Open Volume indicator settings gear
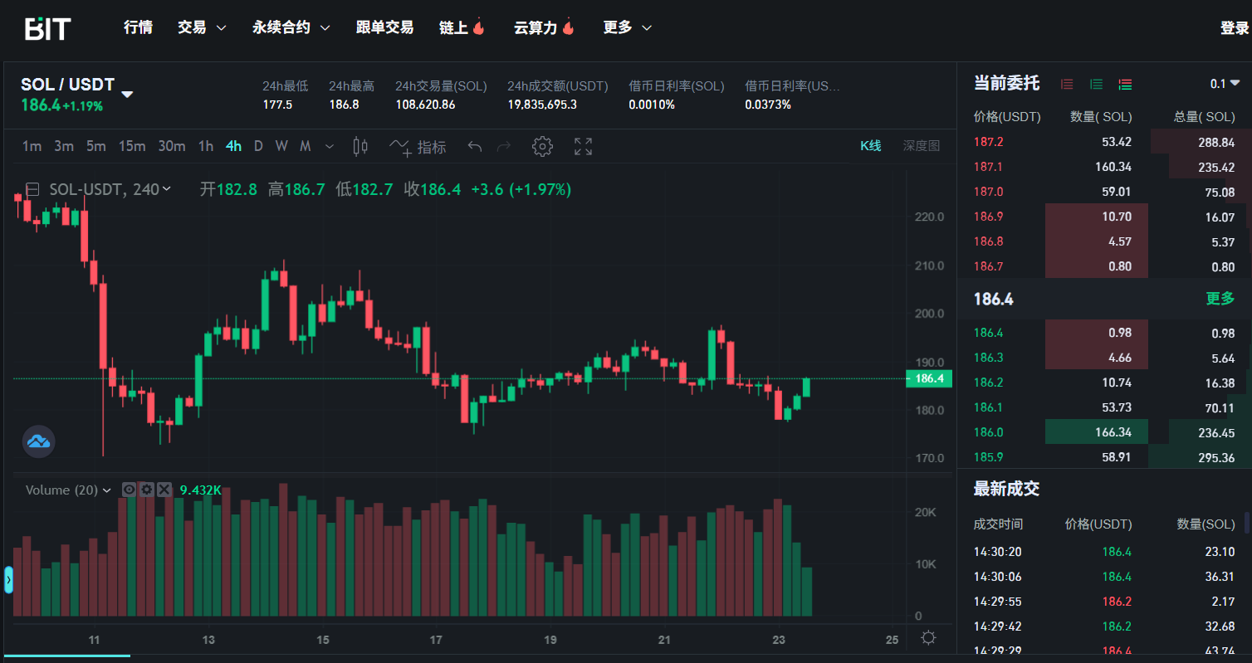1252x663 pixels. coord(147,490)
